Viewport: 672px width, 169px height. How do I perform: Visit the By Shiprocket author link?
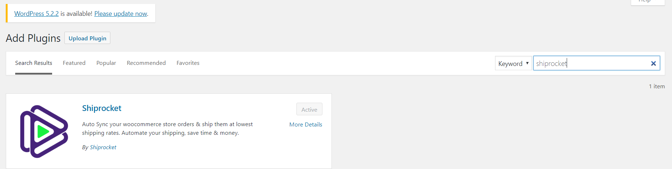click(x=103, y=147)
